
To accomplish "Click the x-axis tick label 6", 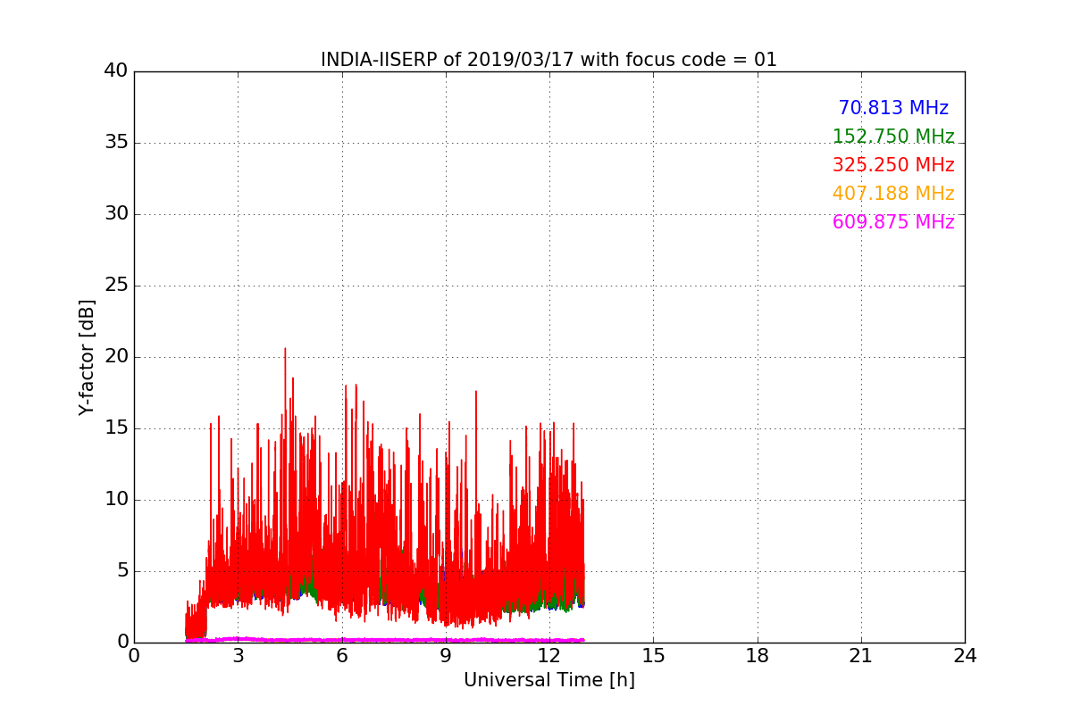I will [341, 656].
